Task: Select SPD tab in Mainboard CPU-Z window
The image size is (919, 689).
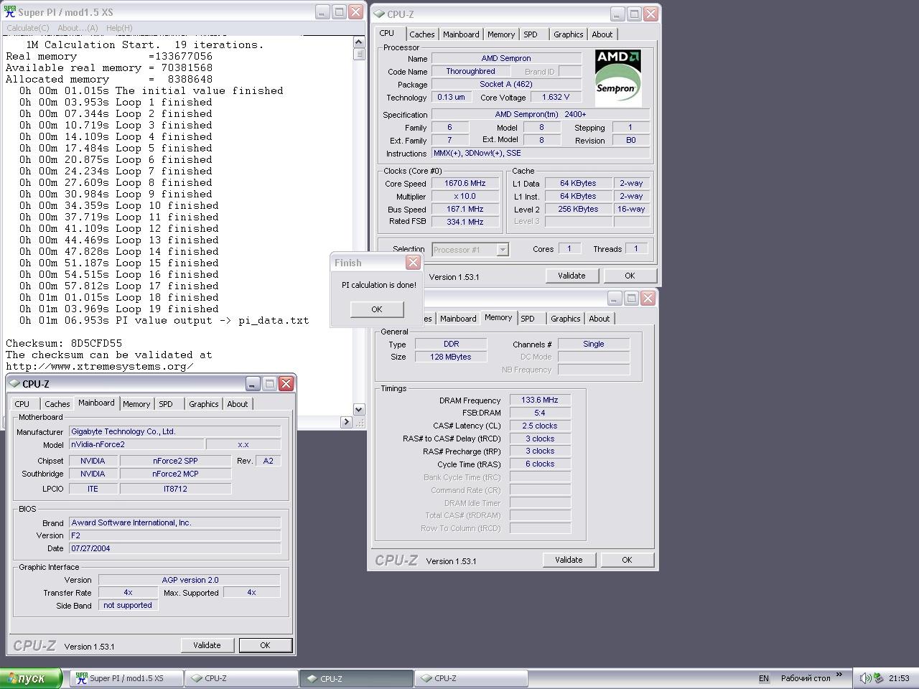Action: pyautogui.click(x=166, y=404)
